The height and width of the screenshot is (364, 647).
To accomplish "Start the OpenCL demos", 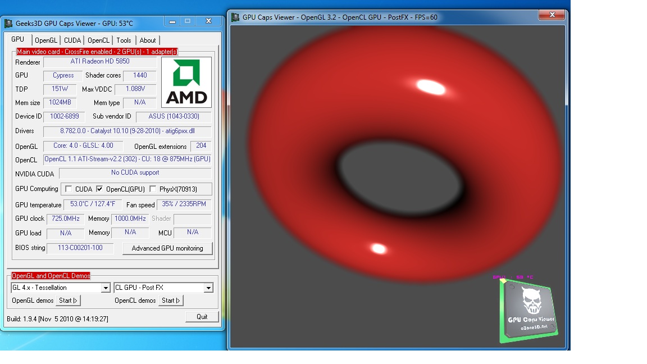I will point(171,301).
